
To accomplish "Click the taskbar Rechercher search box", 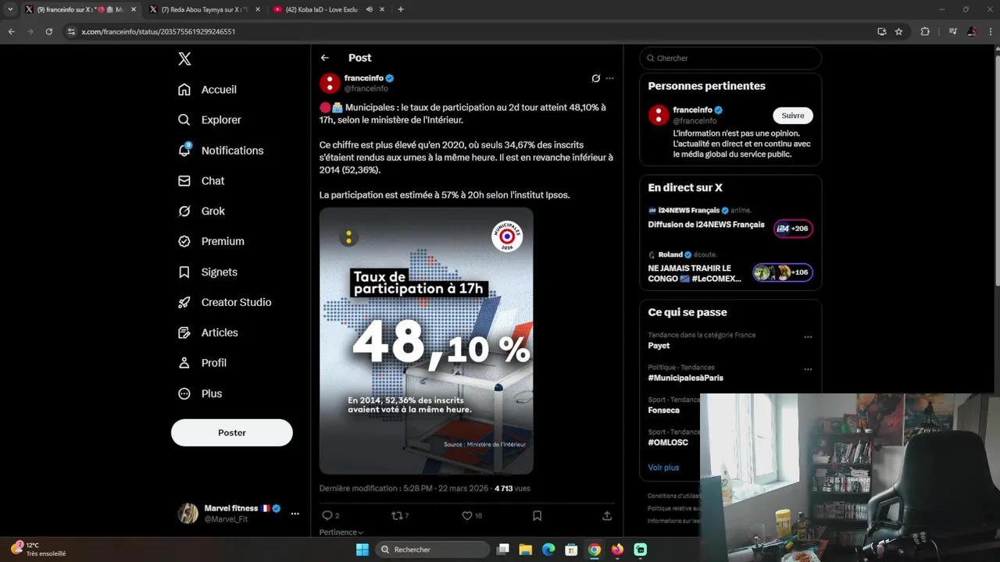I will [x=433, y=550].
